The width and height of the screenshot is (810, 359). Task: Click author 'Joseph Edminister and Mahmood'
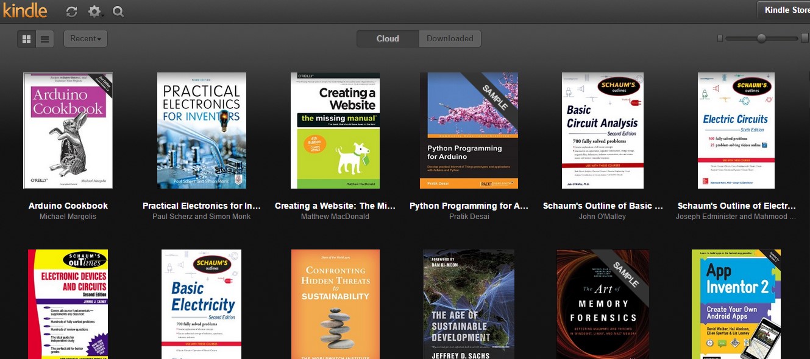[736, 217]
